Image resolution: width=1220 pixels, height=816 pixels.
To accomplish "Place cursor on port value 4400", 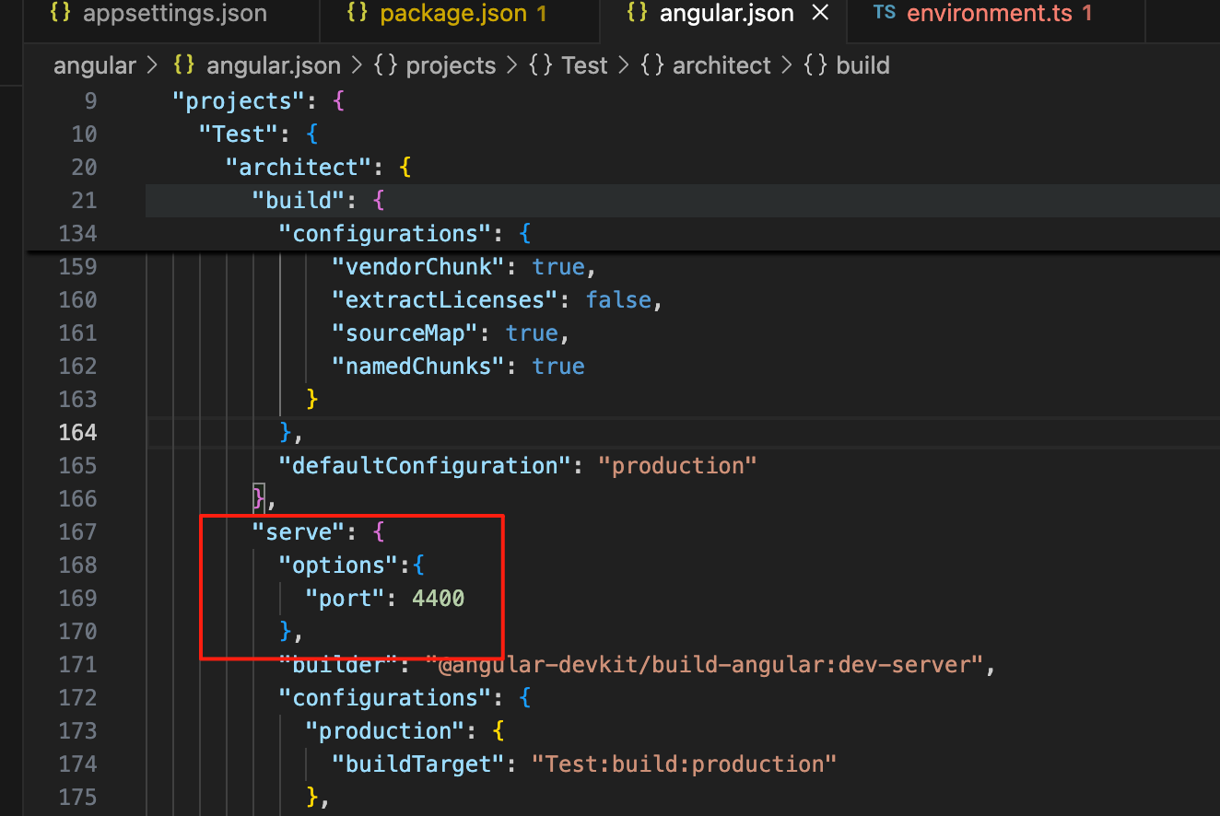I will coord(439,599).
